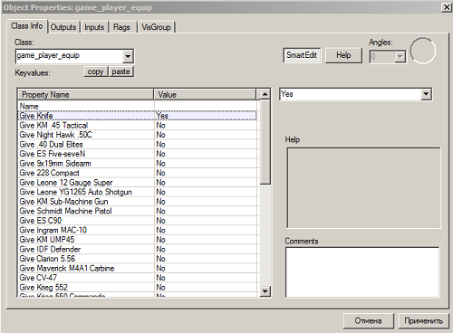This screenshot has width=453, height=333.
Task: Click the angle compass circle
Action: [x=422, y=51]
